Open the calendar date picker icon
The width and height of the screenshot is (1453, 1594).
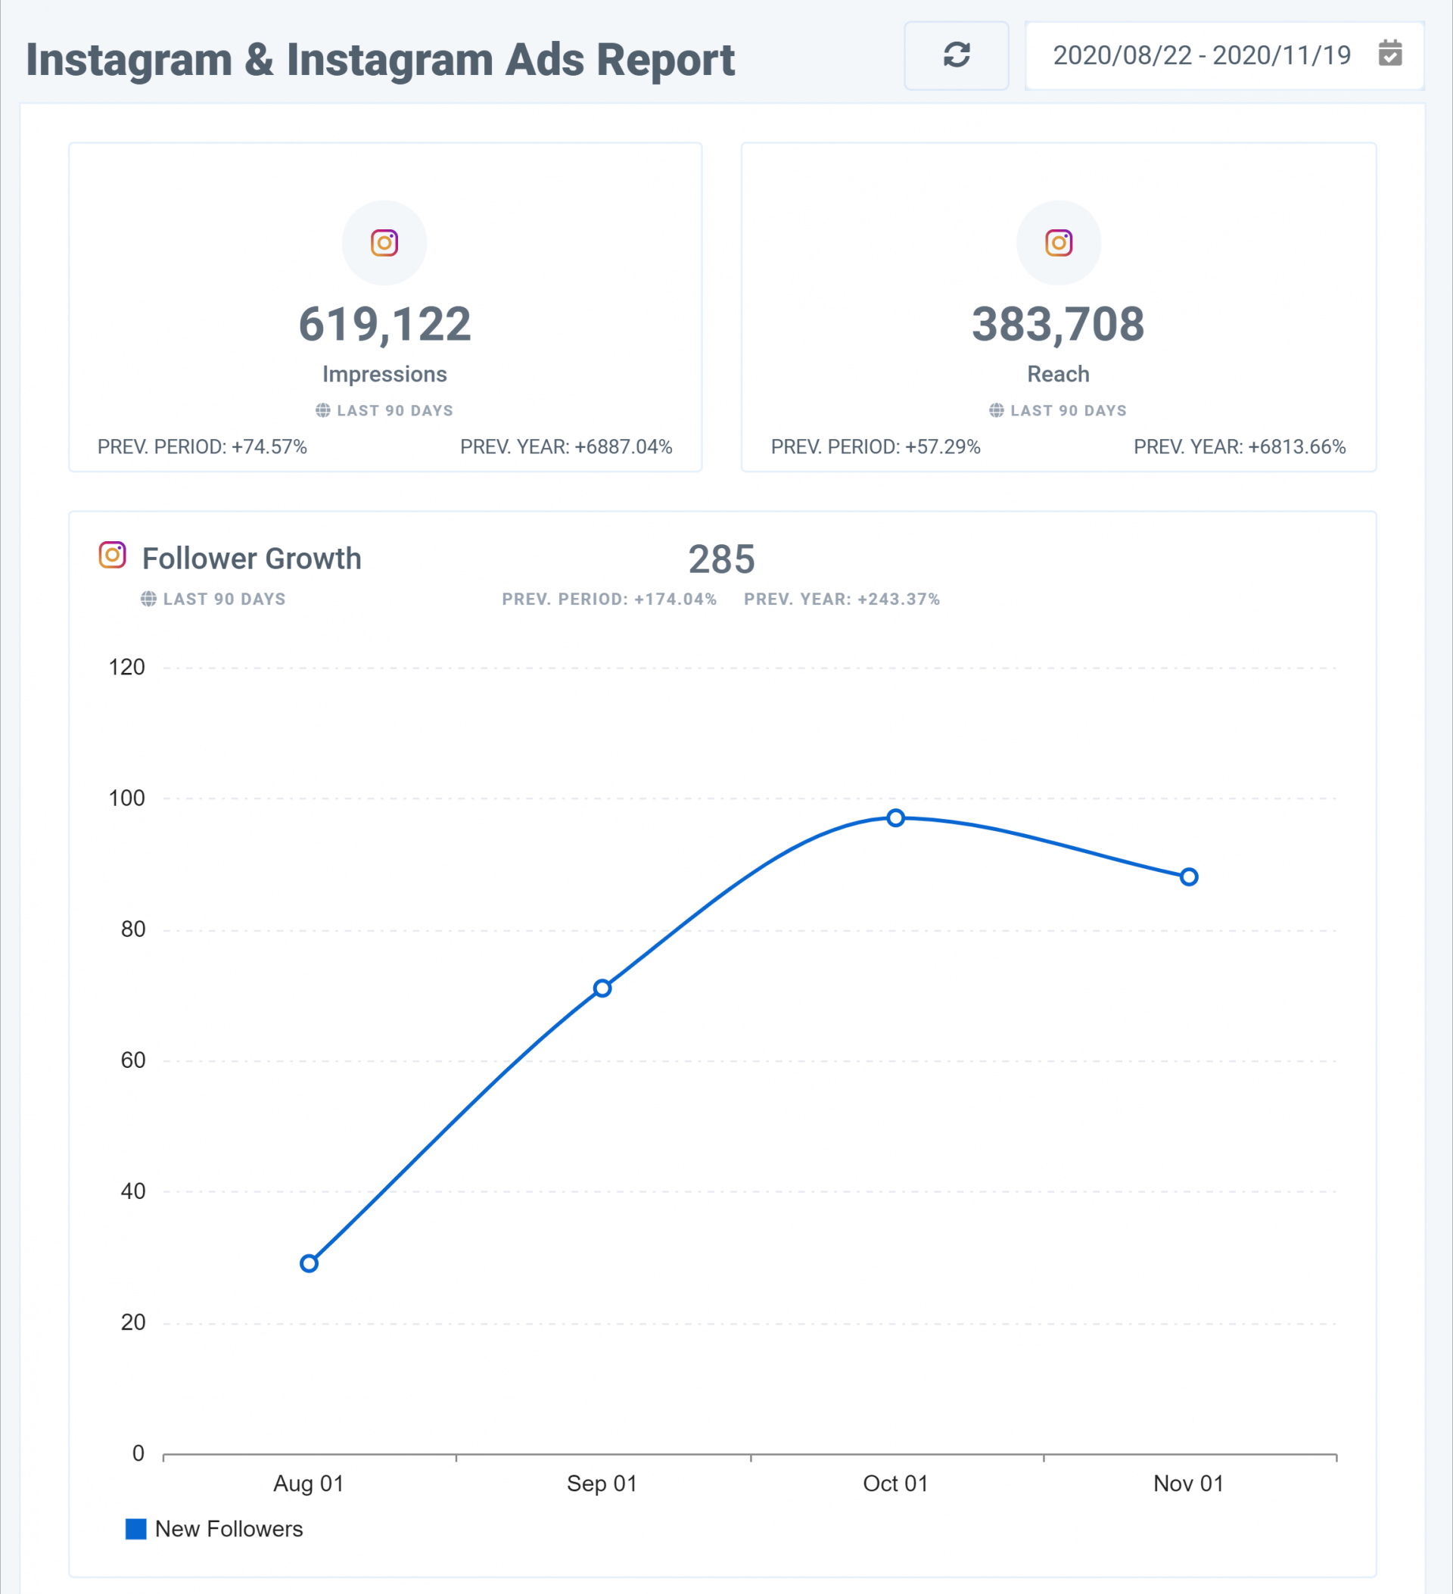click(1389, 54)
